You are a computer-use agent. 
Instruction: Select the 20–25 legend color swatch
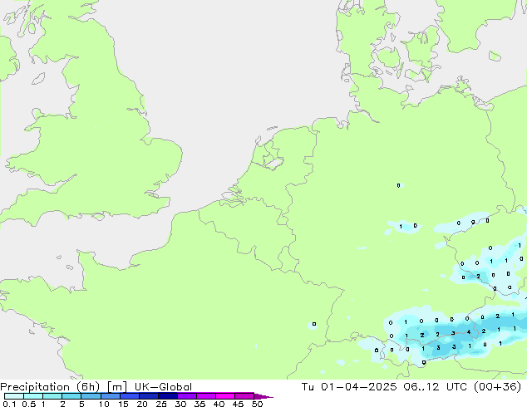pos(149,396)
